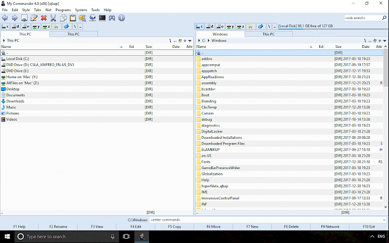Select drive d in left drive bar
This screenshot has height=243, width=389.
(15, 26)
